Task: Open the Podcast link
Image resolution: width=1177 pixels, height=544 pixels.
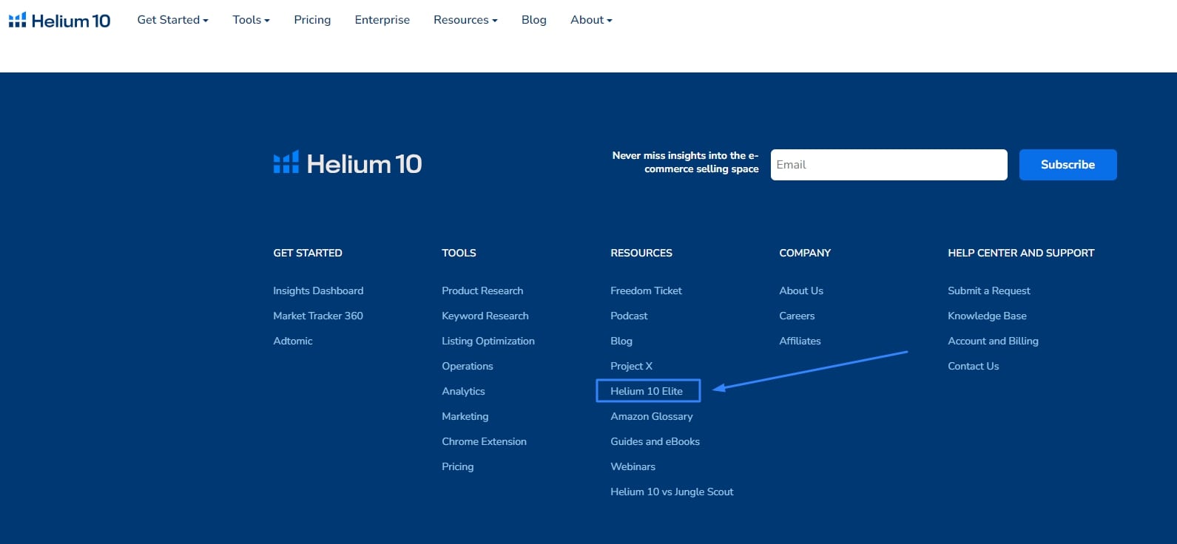Action: pos(629,316)
